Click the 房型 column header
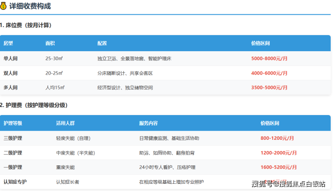Image resolution: width=333 pixels, height=191 pixels. [9, 44]
